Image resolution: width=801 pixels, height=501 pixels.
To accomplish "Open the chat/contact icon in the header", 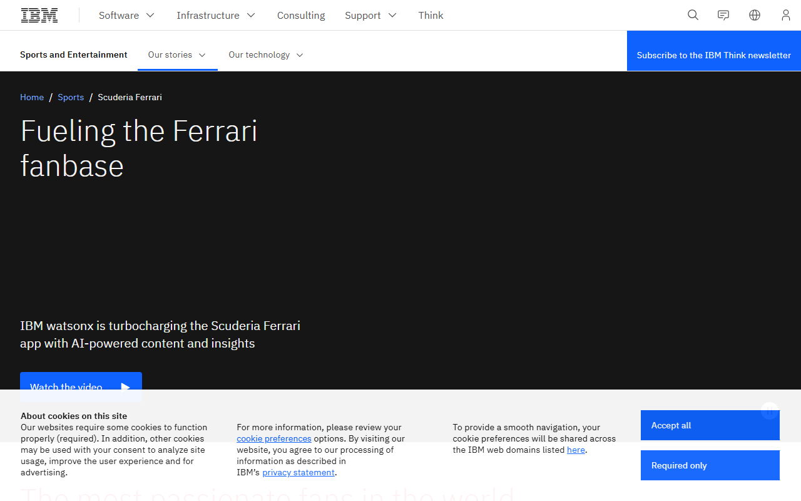I will coord(723,15).
